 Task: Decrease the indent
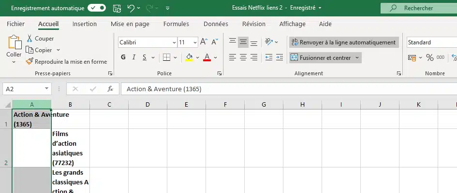[x=269, y=57]
